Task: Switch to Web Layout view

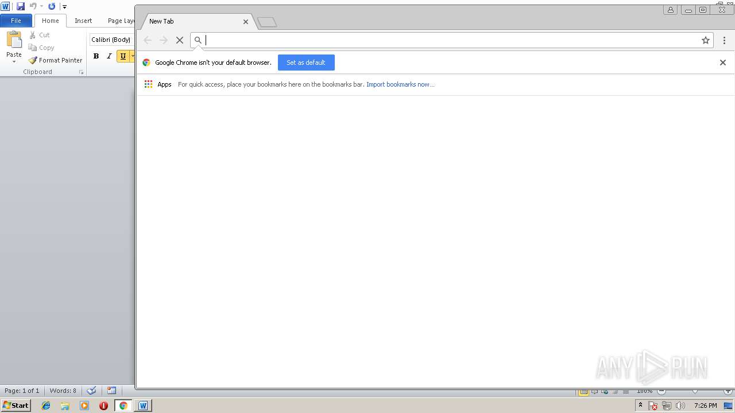Action: point(605,391)
